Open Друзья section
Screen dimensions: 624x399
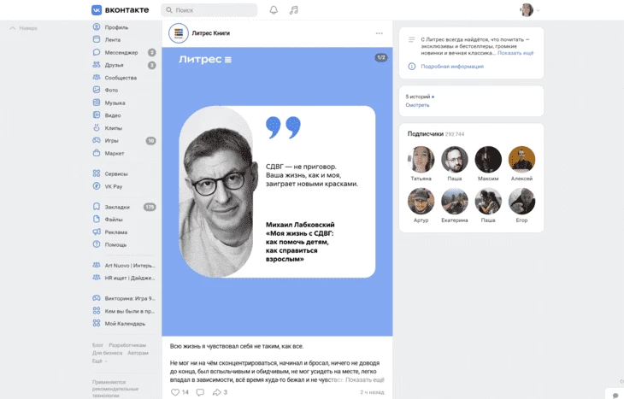[114, 65]
